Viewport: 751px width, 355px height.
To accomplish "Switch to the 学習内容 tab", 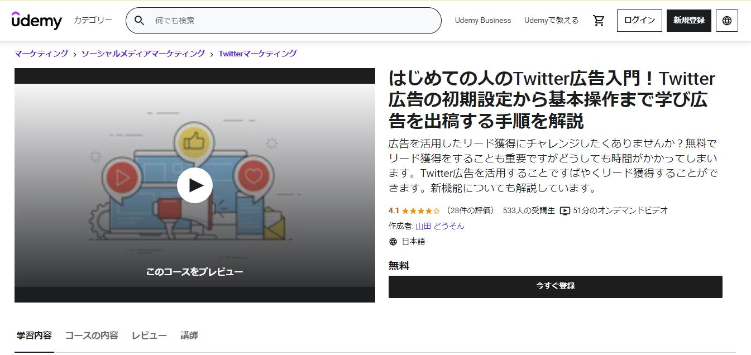I will click(x=34, y=335).
